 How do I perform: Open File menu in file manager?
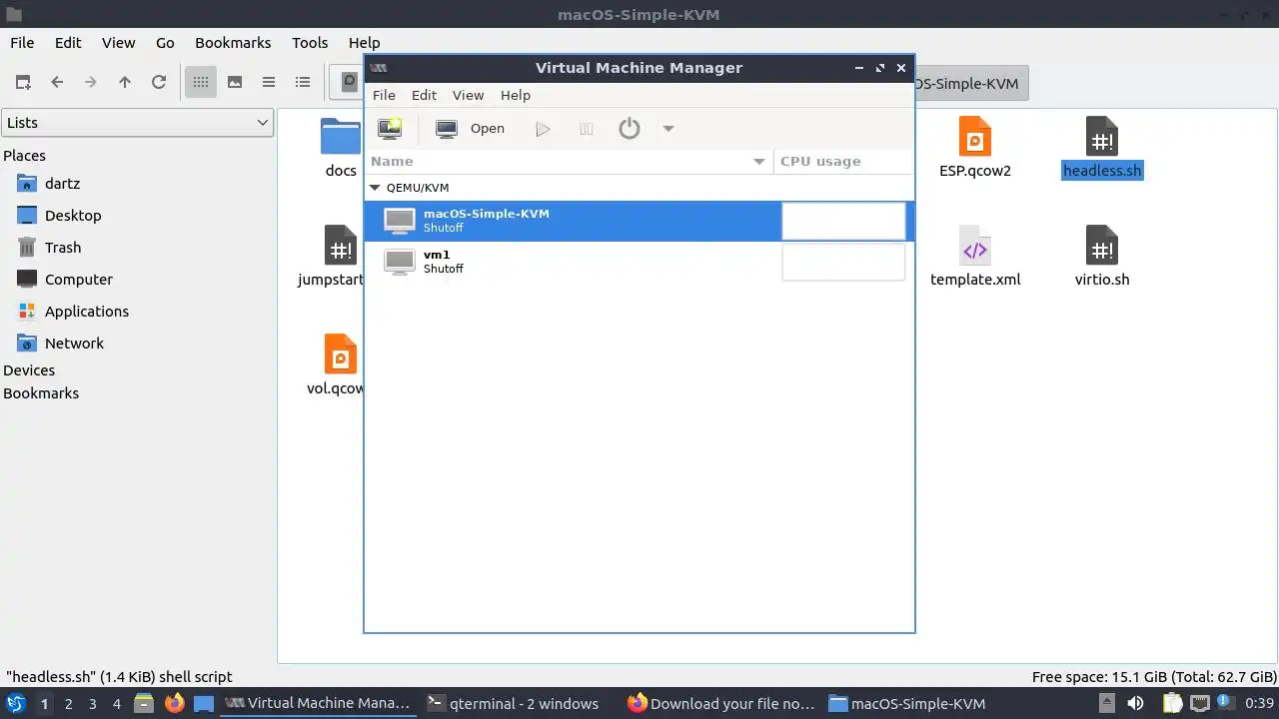22,42
